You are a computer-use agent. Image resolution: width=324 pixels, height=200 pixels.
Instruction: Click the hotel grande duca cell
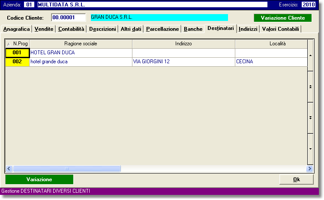pyautogui.click(x=81, y=62)
